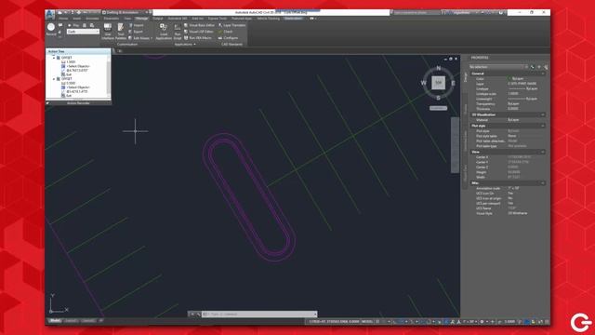Open the Design tab on Properties palette

pos(465,77)
